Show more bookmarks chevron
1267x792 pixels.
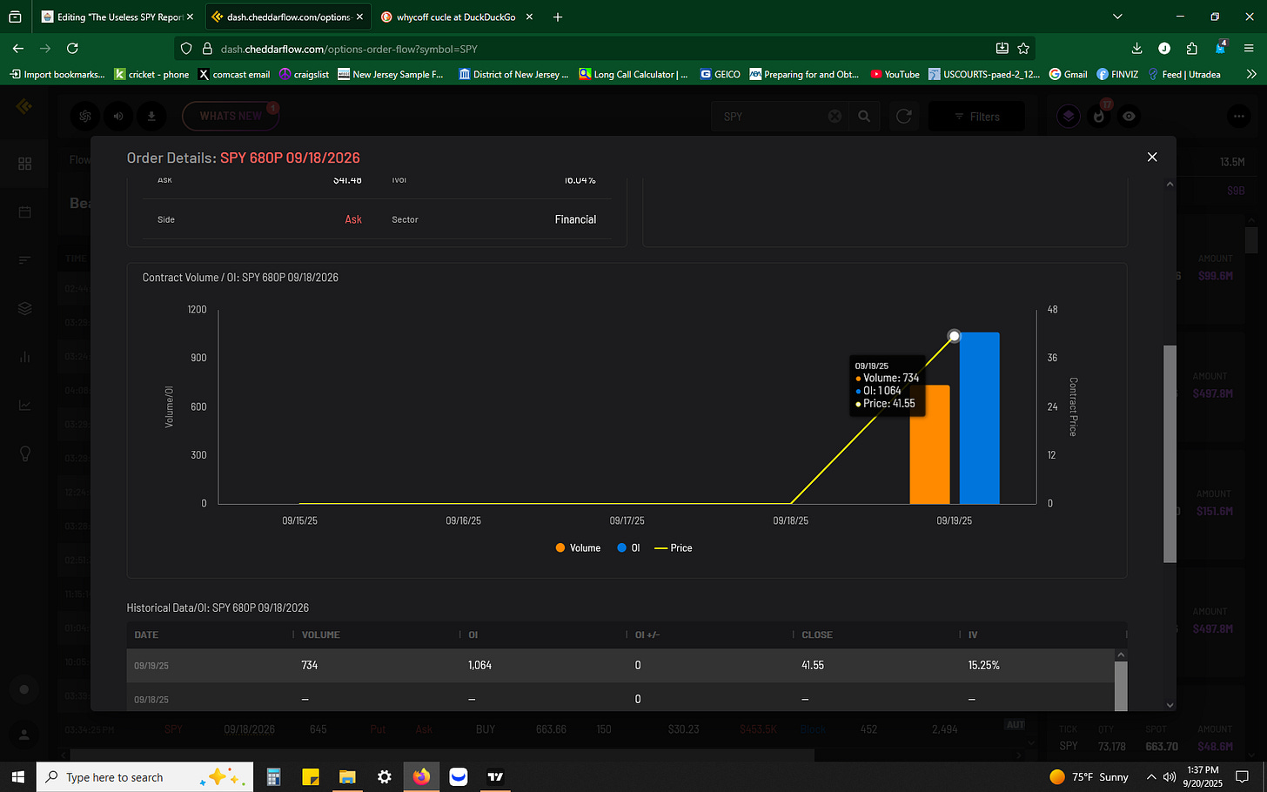(1251, 74)
